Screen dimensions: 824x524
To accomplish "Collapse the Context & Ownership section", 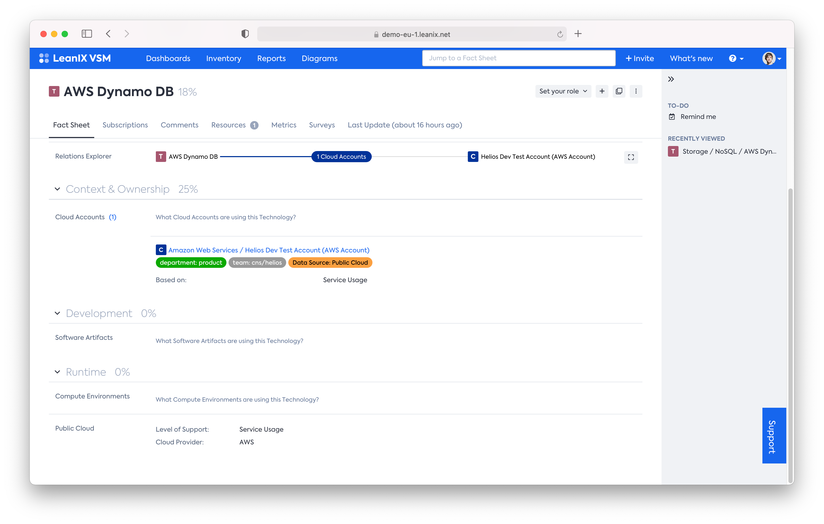I will (57, 189).
